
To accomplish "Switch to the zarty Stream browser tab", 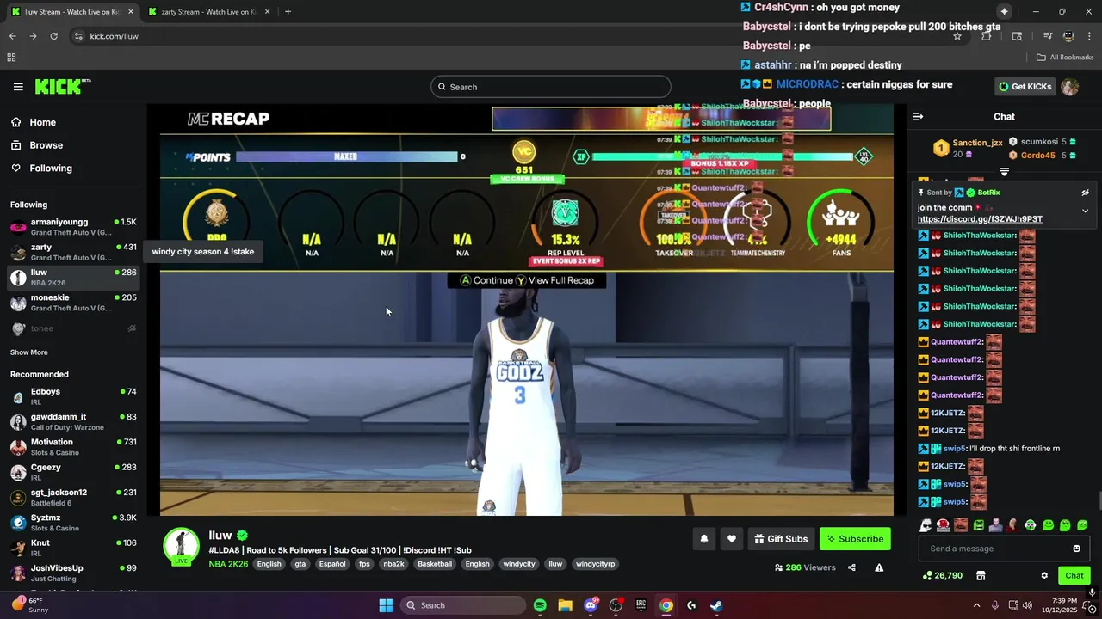I will pyautogui.click(x=209, y=12).
